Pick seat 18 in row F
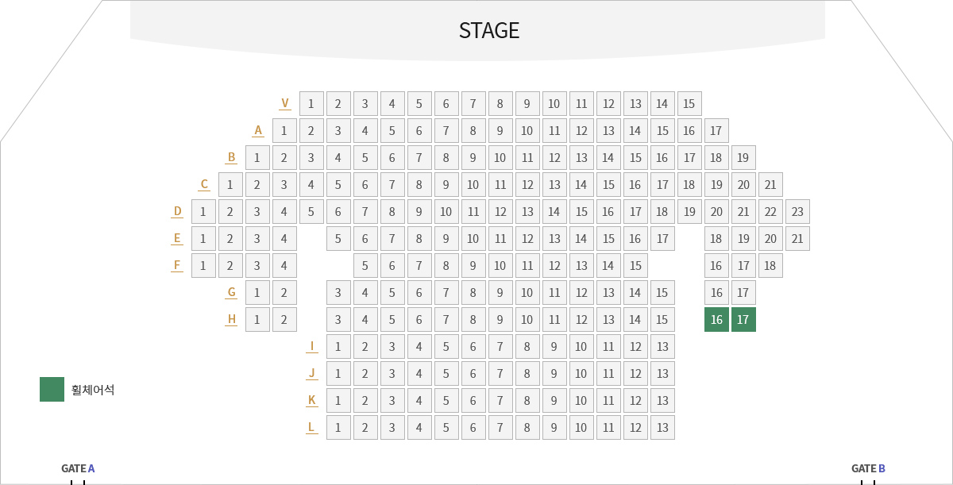The width and height of the screenshot is (953, 485). pos(770,266)
